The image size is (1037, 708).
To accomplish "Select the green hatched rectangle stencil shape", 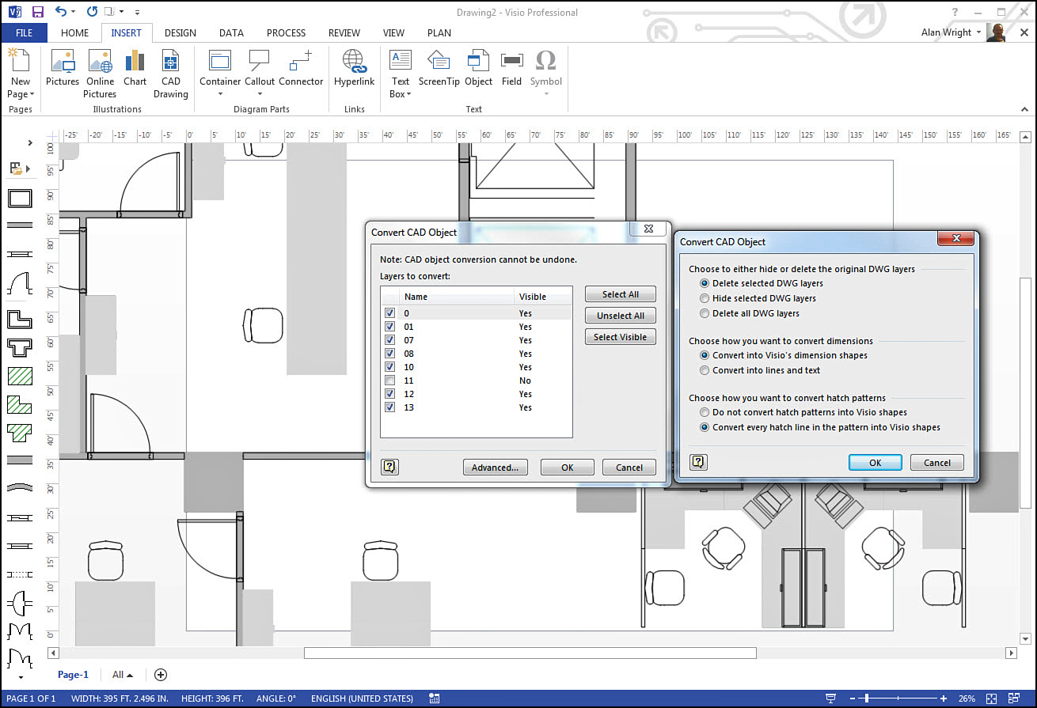I will (20, 376).
